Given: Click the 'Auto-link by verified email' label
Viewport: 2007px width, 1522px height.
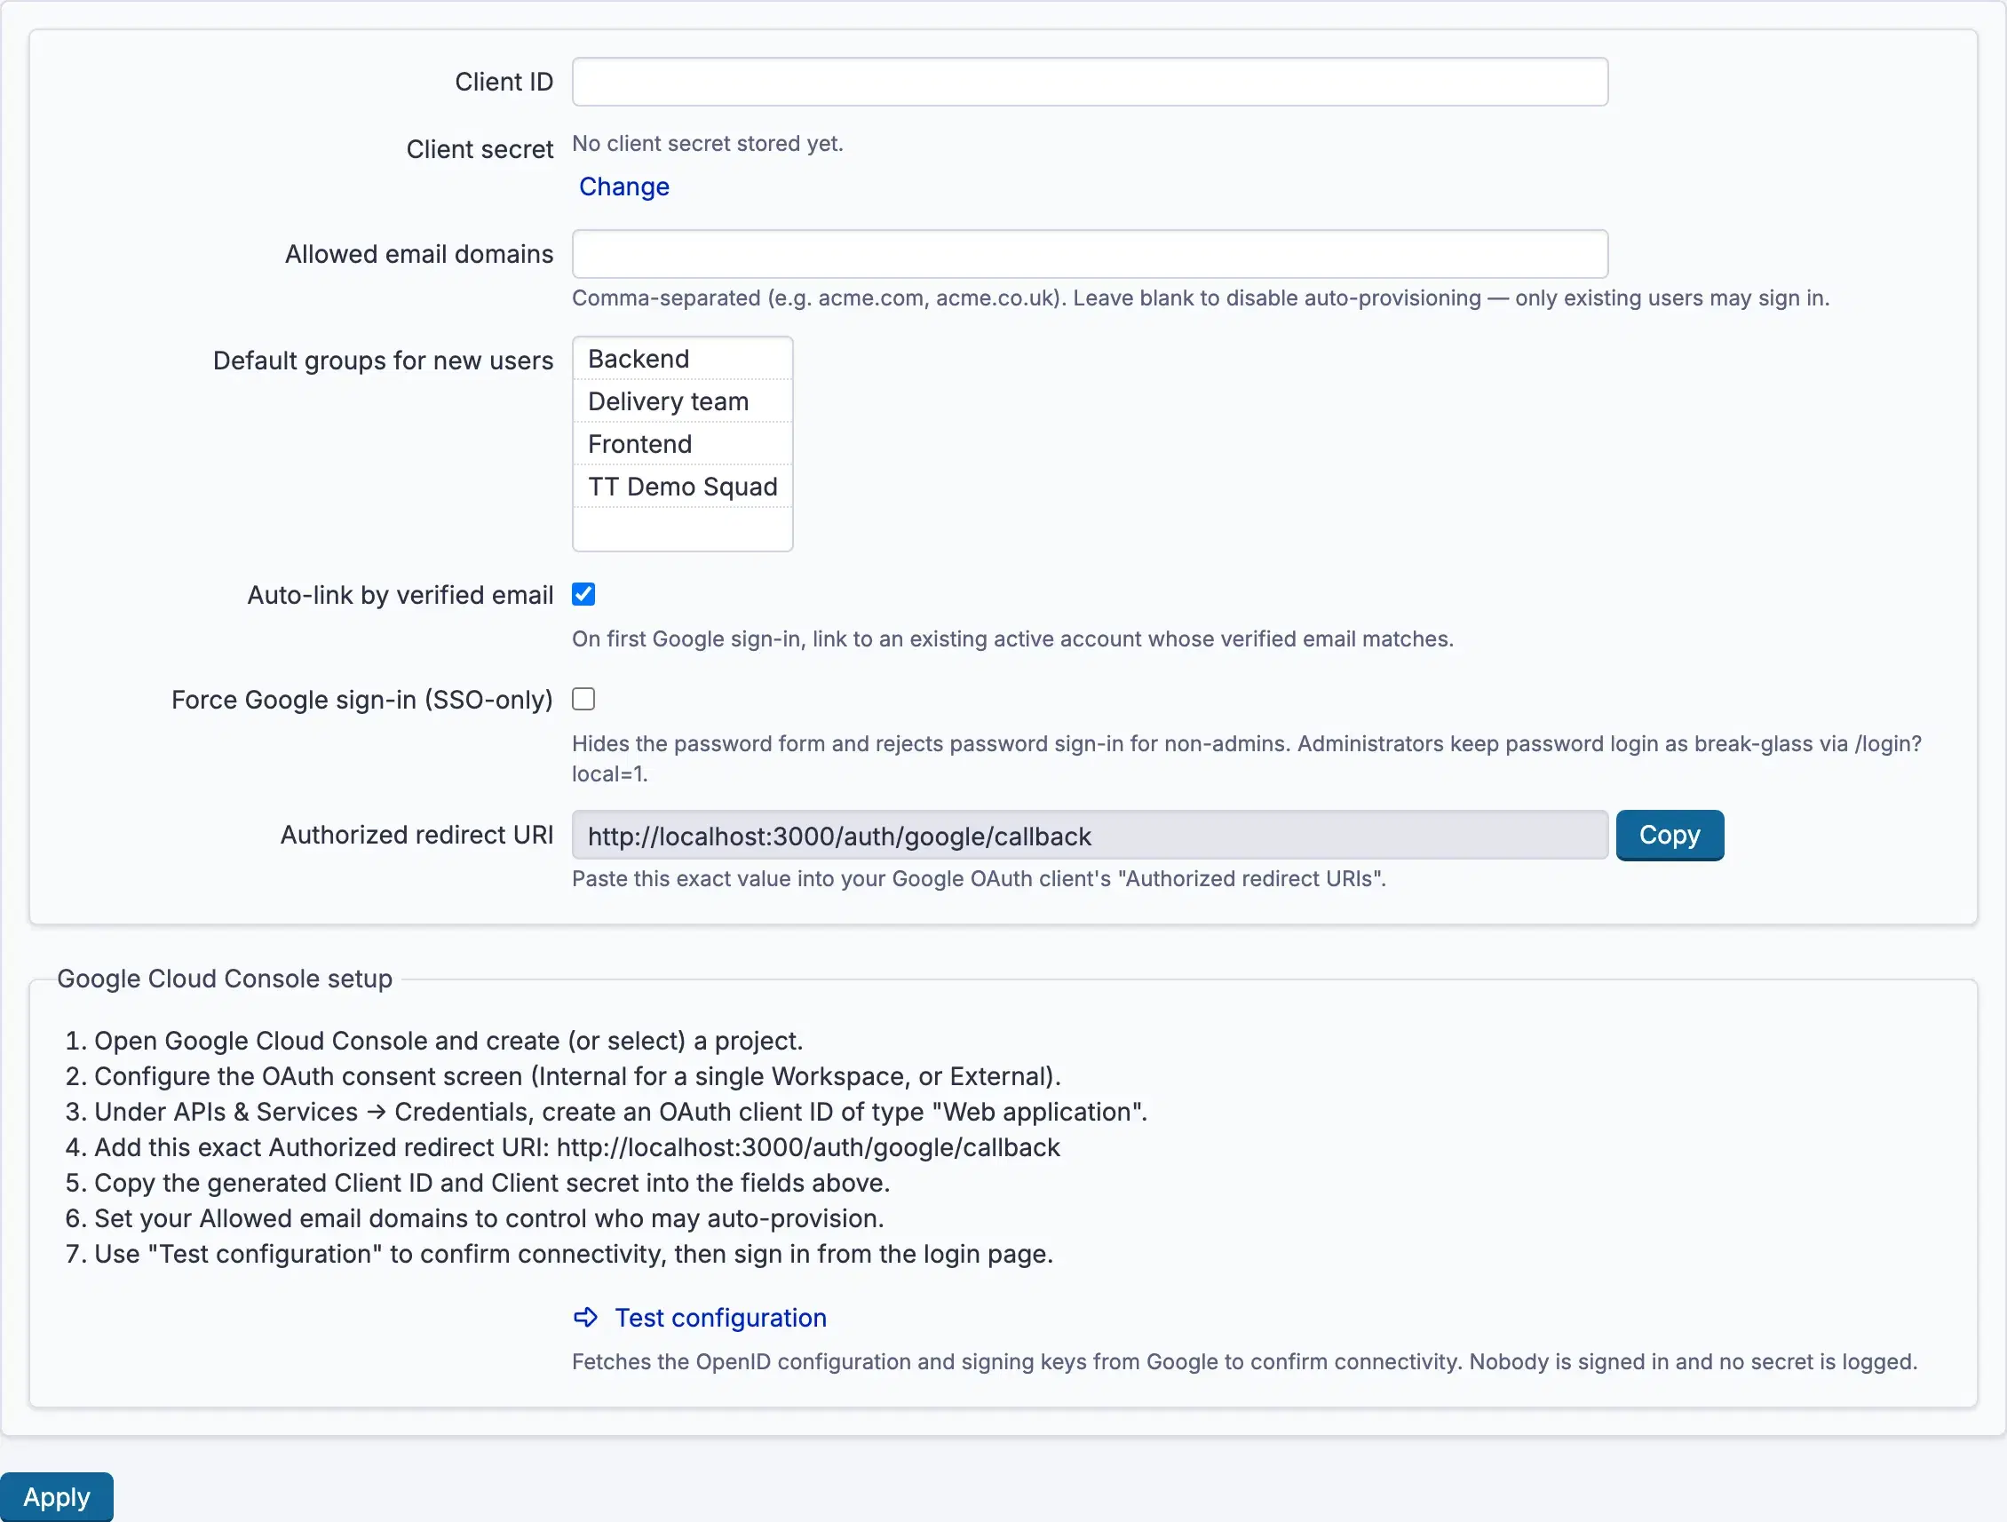Looking at the screenshot, I should 401,595.
